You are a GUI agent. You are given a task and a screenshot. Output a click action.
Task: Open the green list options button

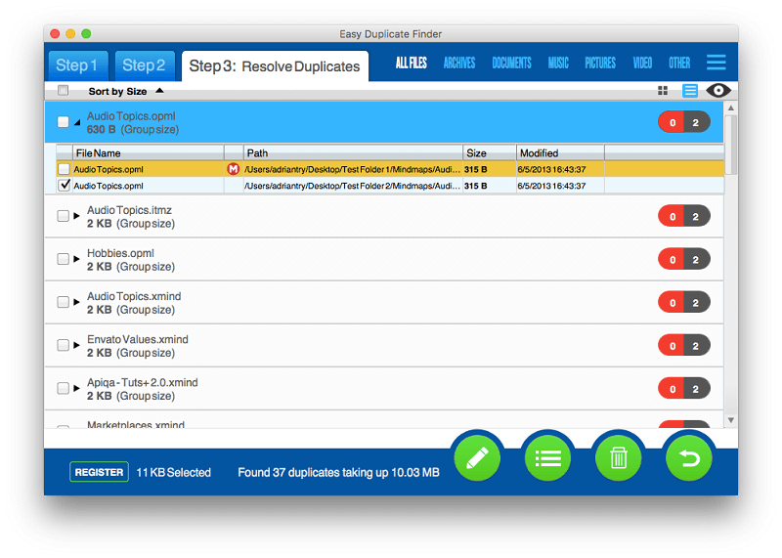pos(547,458)
